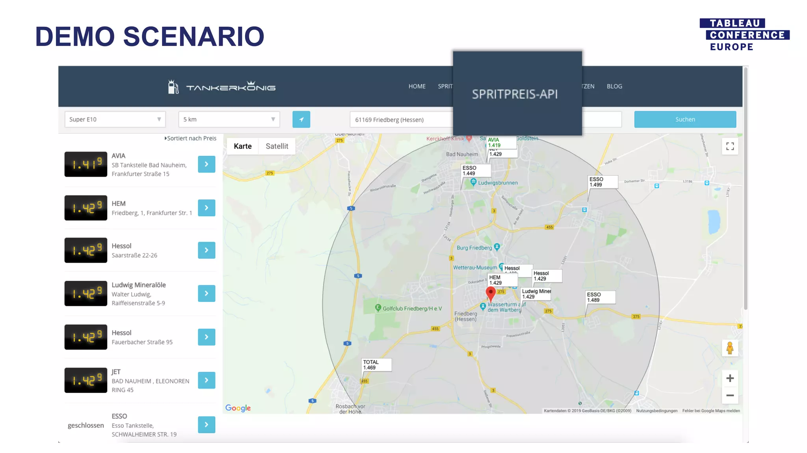
Task: Open the 5 km radius dropdown
Action: [x=229, y=120]
